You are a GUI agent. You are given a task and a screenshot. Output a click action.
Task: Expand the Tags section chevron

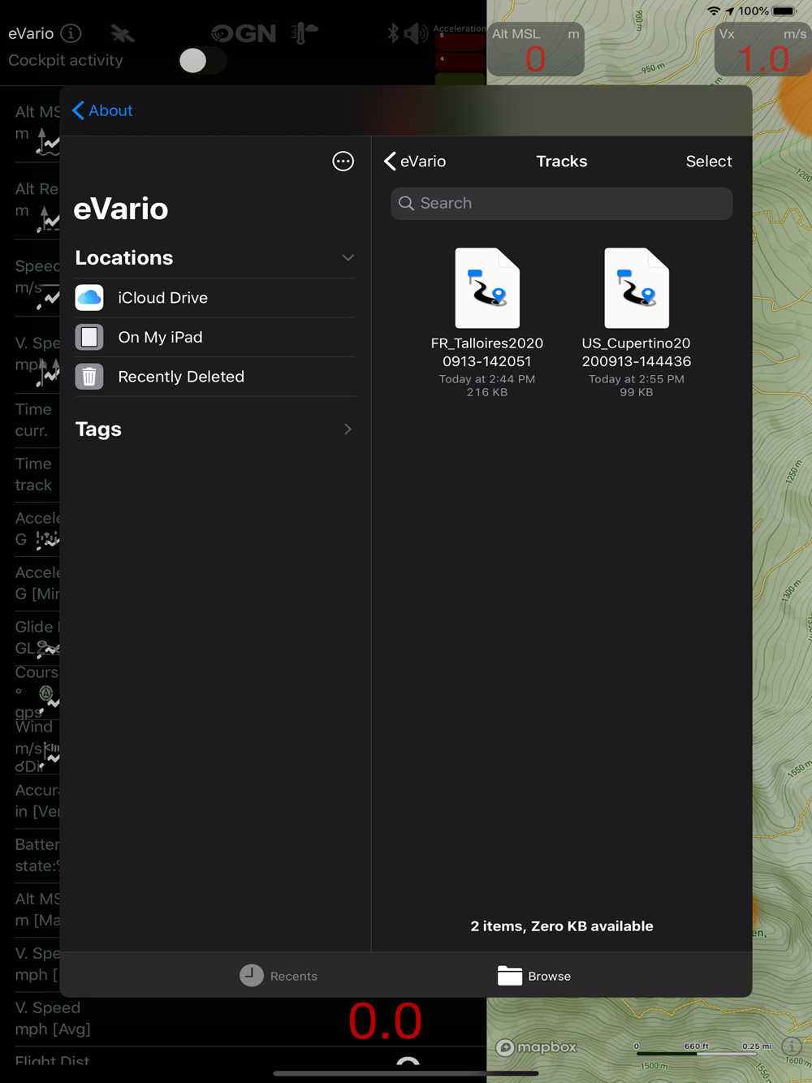point(348,429)
